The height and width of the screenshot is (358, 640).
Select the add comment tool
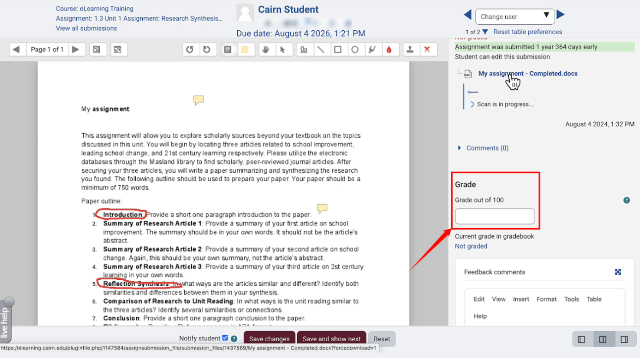(x=228, y=50)
